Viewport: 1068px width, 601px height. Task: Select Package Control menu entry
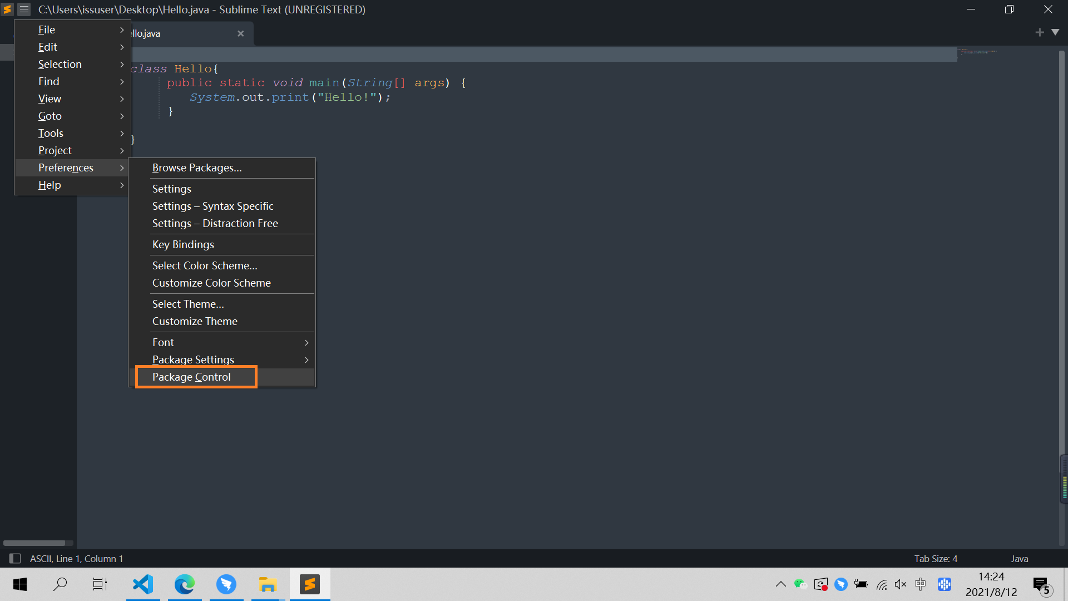tap(191, 377)
